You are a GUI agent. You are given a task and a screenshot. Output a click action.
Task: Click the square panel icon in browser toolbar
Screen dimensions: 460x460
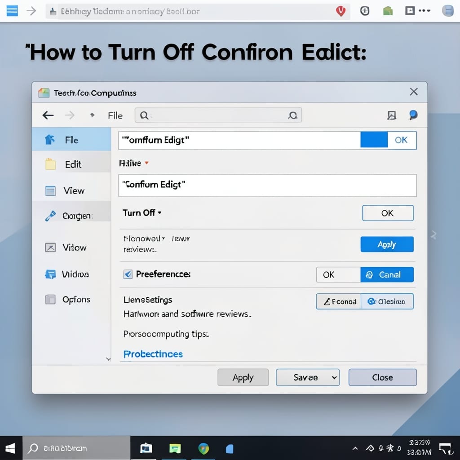[x=410, y=11]
